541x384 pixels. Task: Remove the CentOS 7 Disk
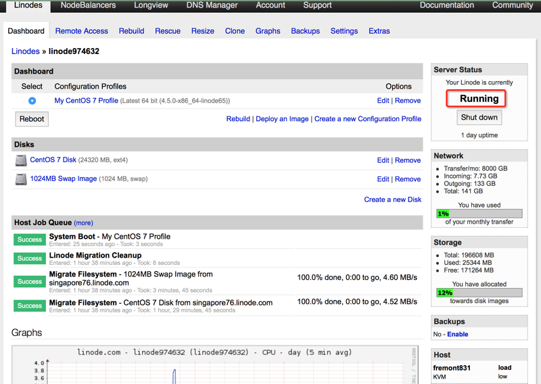coord(408,160)
